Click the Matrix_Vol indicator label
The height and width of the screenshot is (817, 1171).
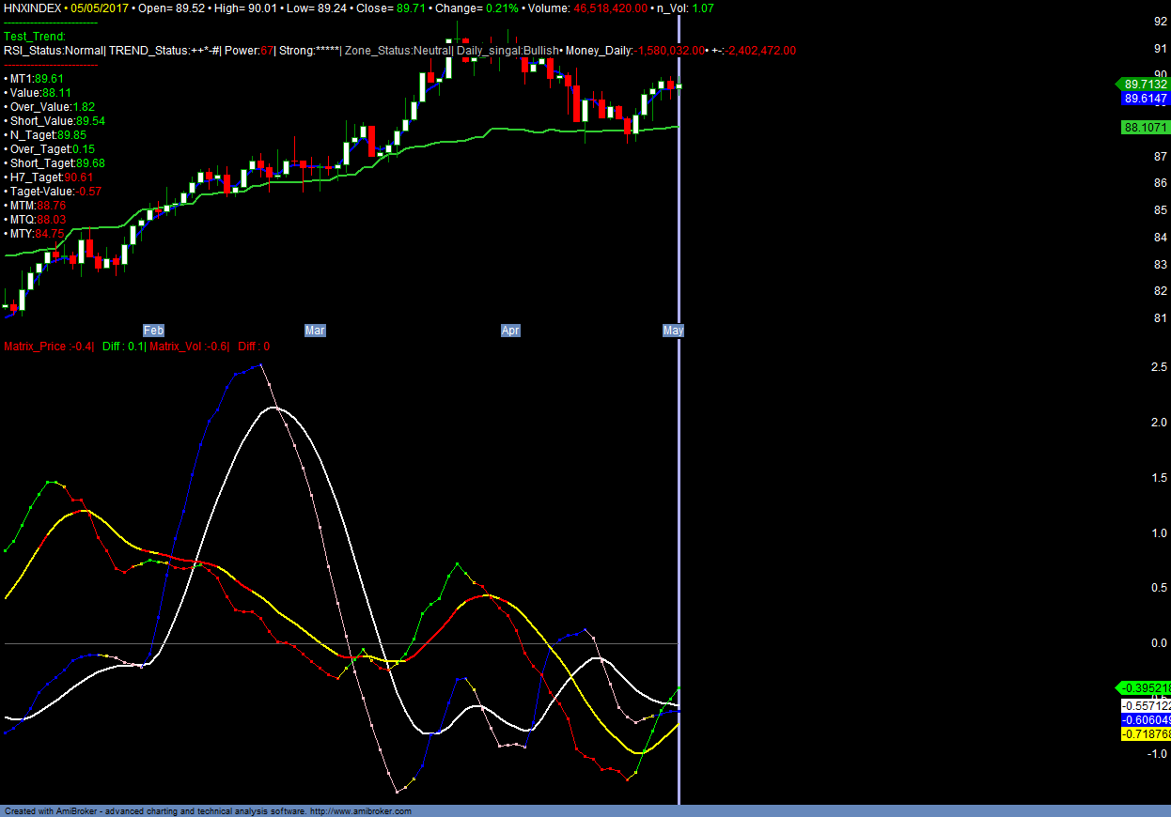pyautogui.click(x=188, y=347)
